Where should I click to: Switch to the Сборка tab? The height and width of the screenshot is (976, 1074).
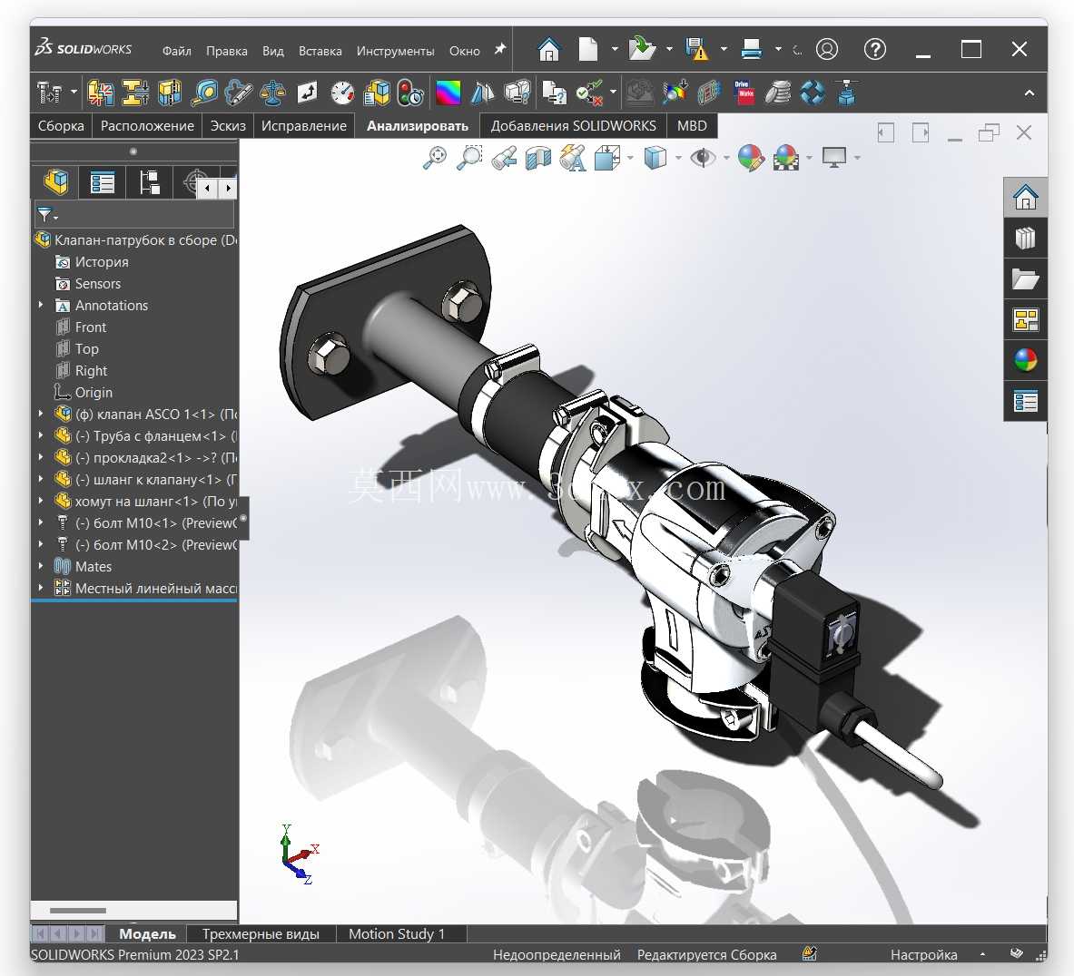(x=61, y=126)
